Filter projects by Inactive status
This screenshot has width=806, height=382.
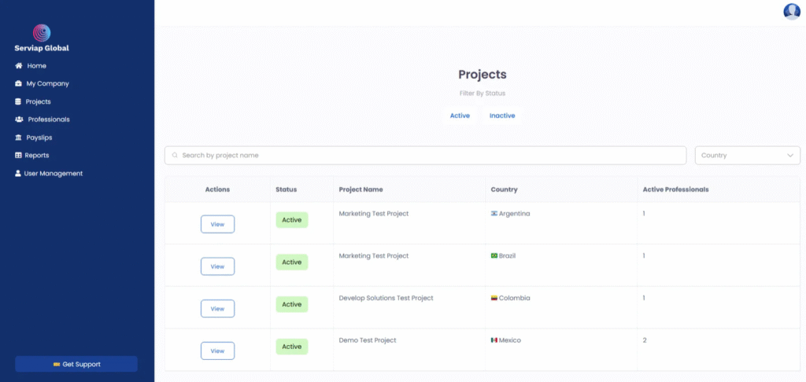point(502,116)
